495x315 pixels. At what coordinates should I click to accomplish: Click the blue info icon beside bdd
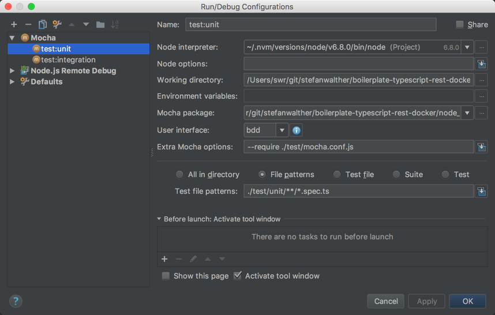tap(297, 130)
